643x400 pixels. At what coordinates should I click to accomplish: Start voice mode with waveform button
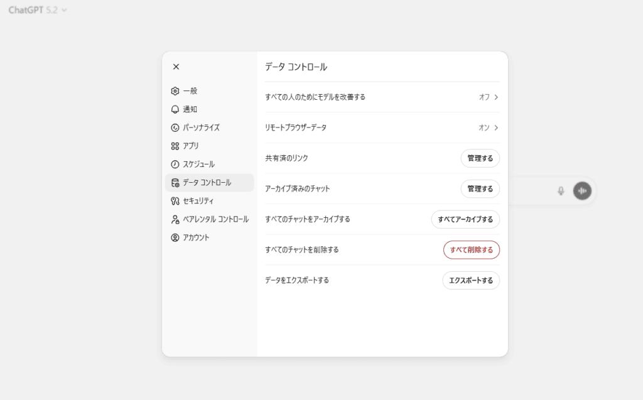pos(582,191)
